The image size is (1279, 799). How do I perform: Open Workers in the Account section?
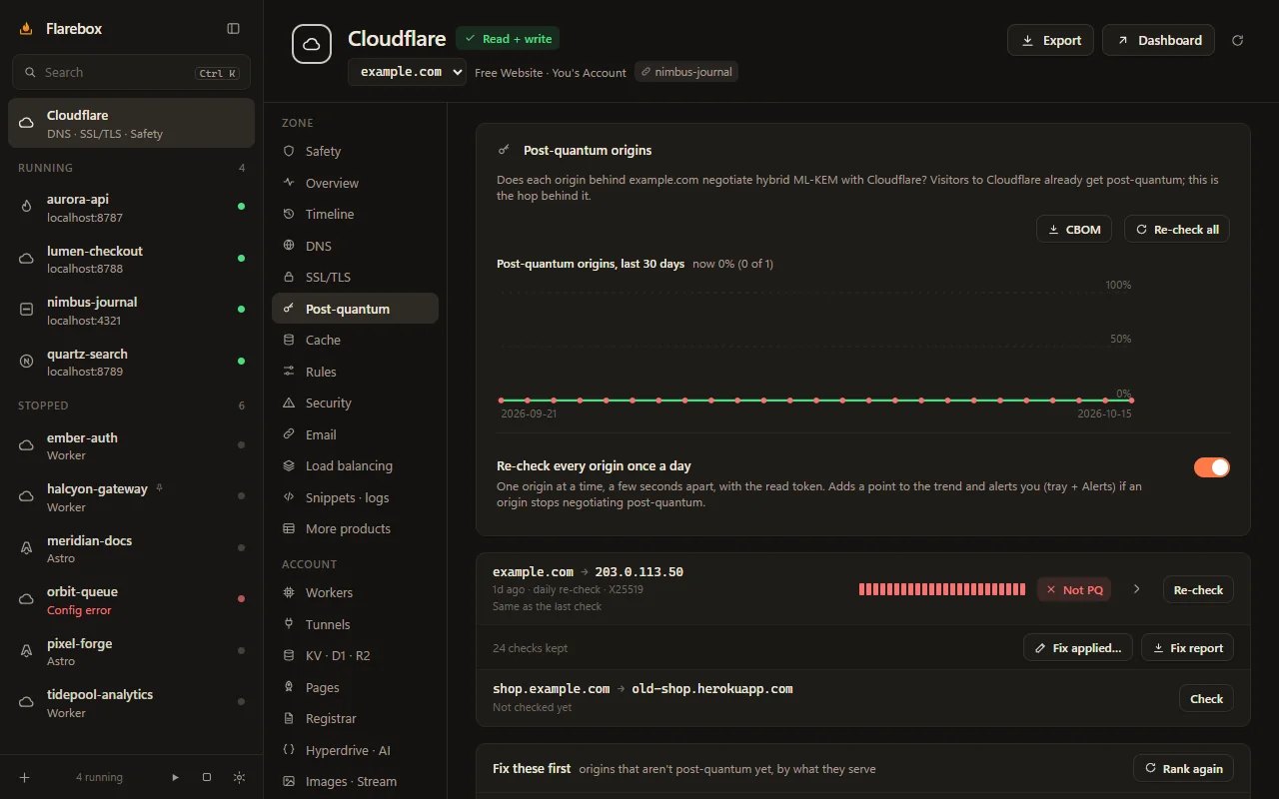coord(355,592)
